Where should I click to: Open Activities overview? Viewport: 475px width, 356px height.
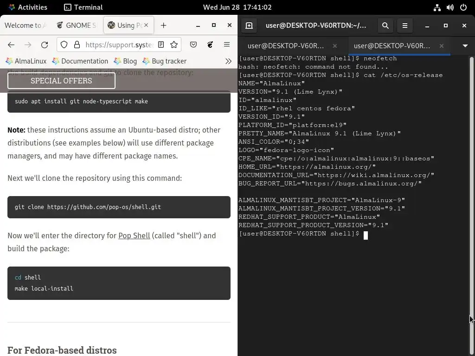click(x=28, y=7)
